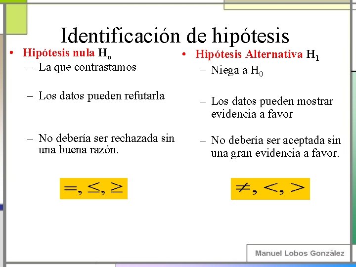Click the yellow box with ≠, <, >
The height and width of the screenshot is (267, 356).
[270, 189]
